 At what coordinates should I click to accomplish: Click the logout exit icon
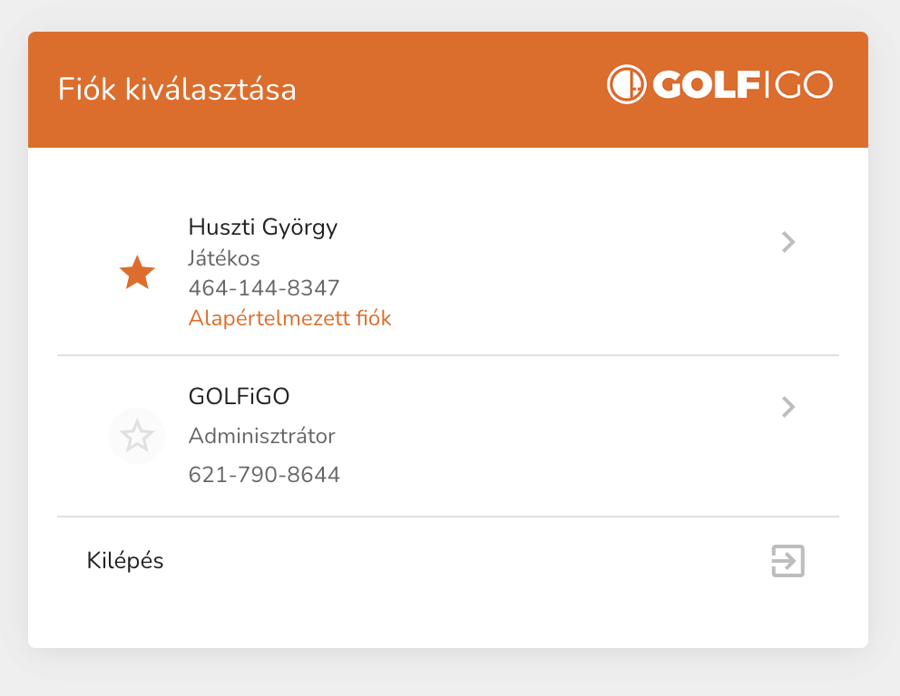(x=787, y=561)
